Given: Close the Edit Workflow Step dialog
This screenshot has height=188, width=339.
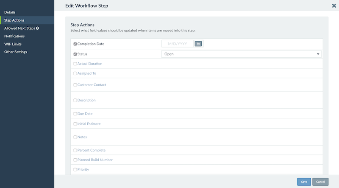Looking at the screenshot, I should click(x=334, y=6).
